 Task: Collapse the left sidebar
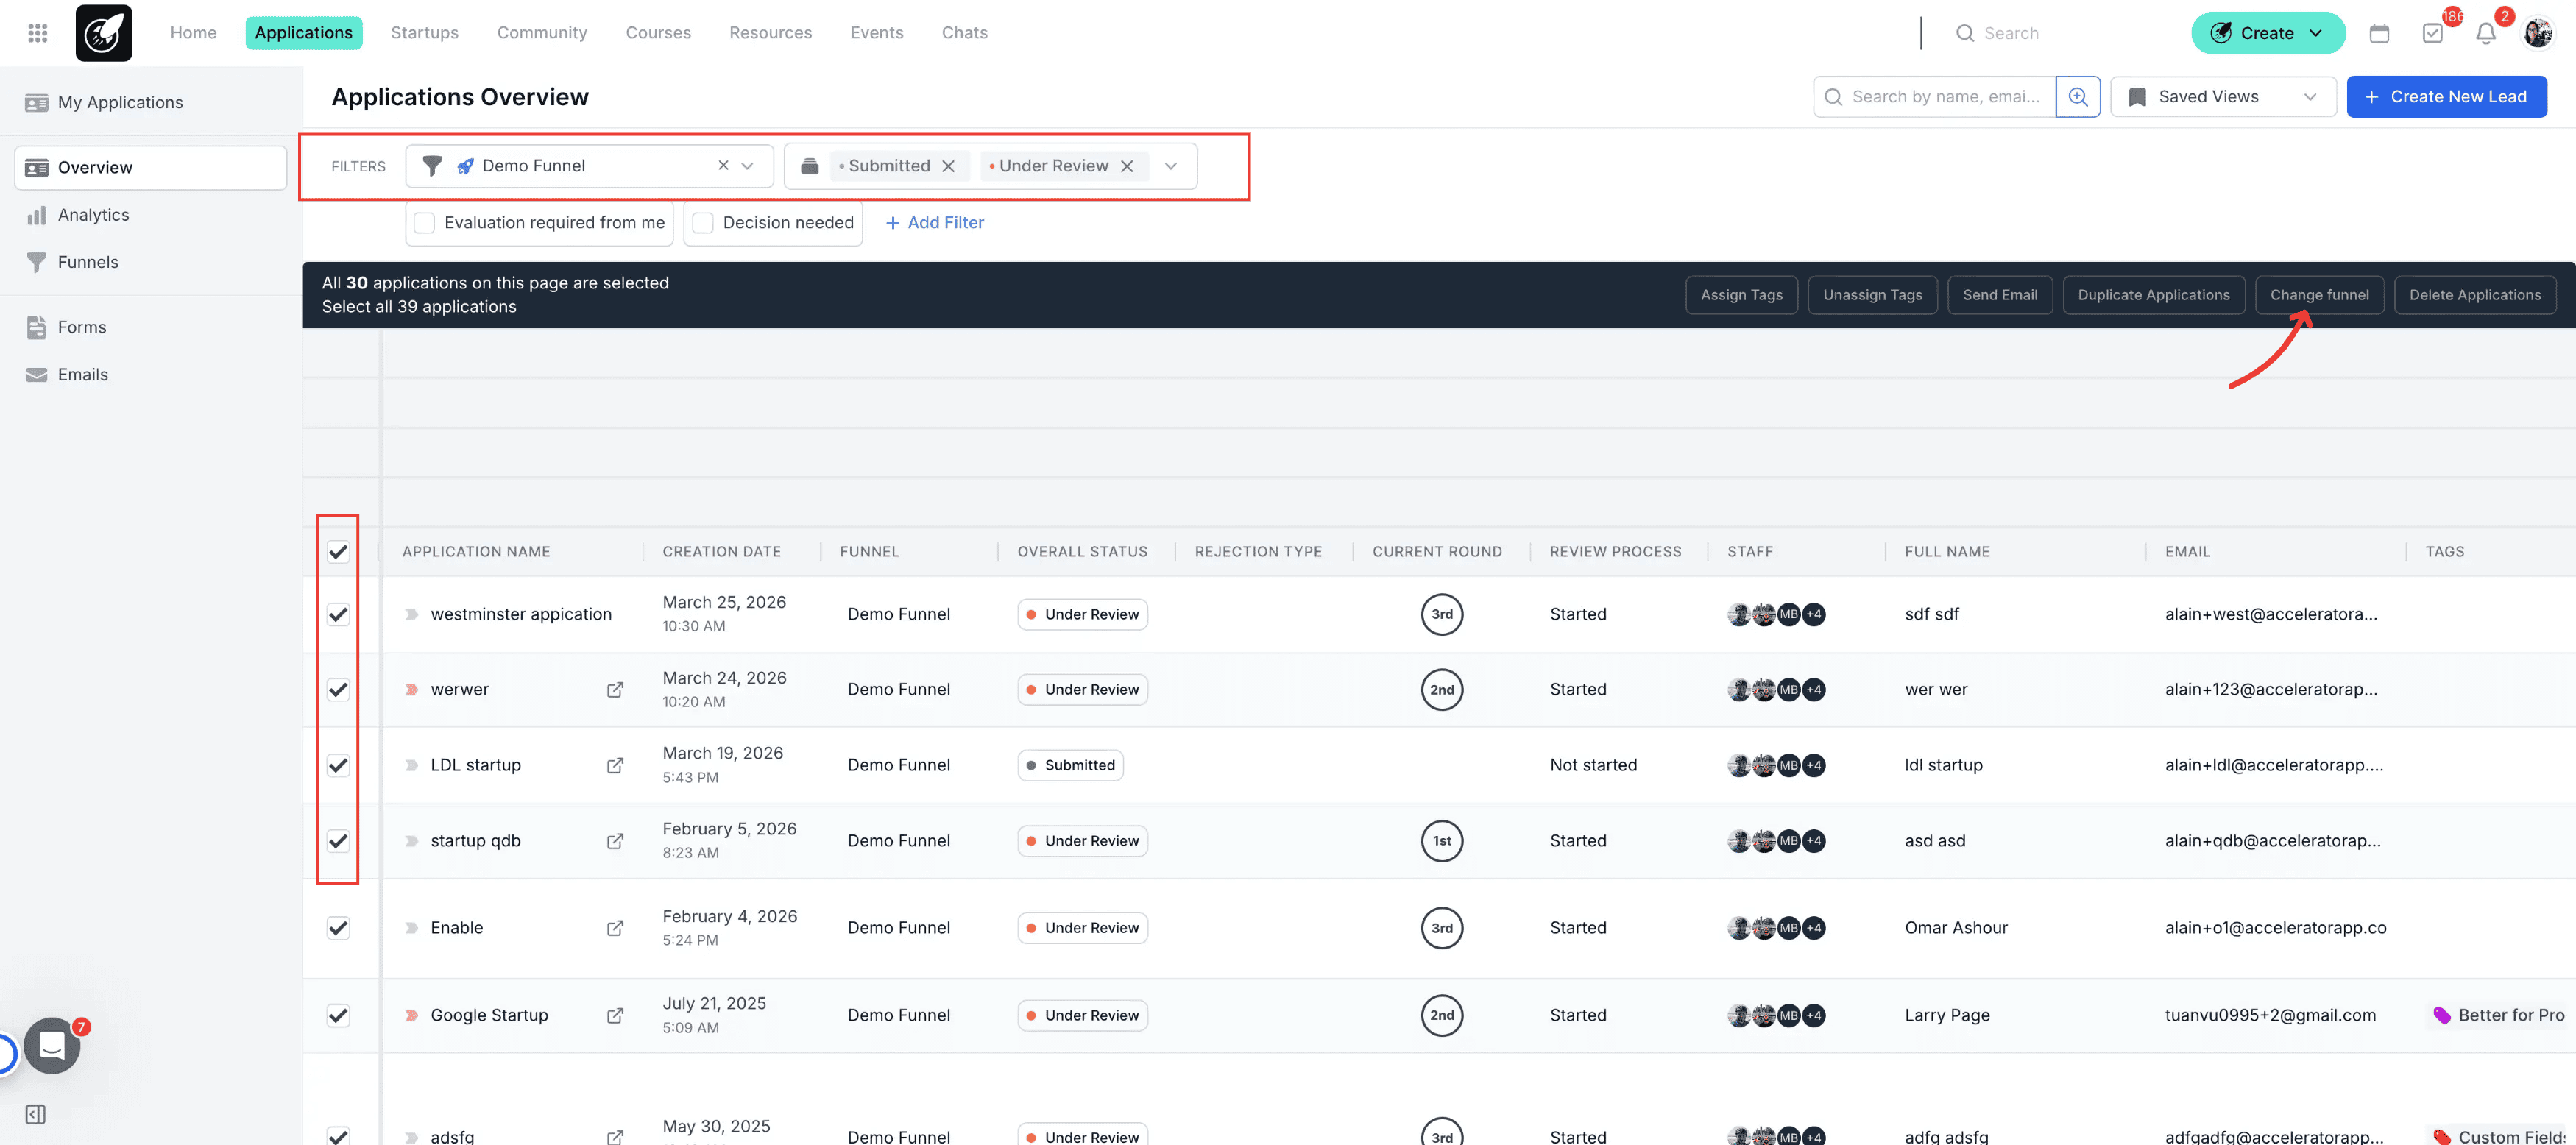click(35, 1114)
